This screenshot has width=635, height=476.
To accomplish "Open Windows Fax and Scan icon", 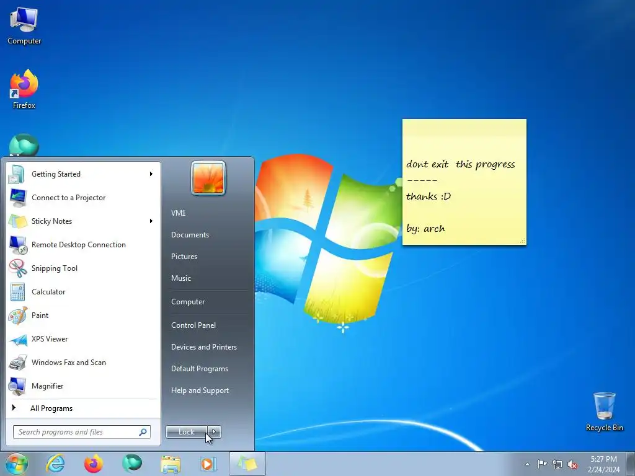I will [17, 362].
